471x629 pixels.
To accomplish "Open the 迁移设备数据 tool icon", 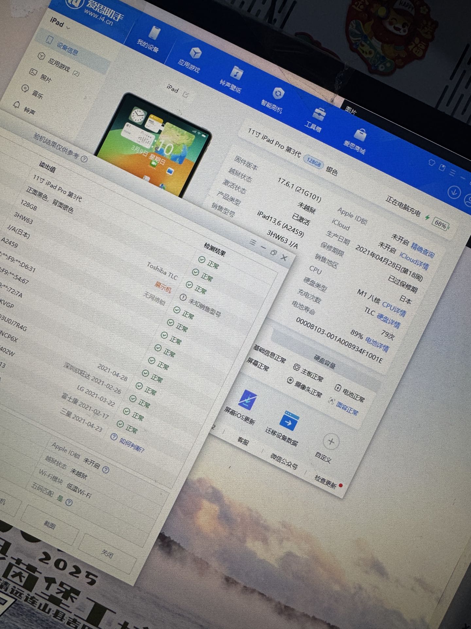I will coord(289,421).
